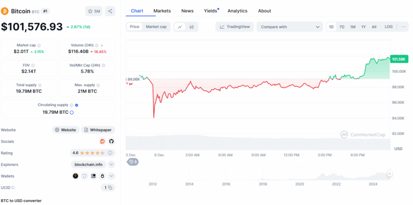This screenshot has width=413, height=205.
Task: Open the Compare with dropdown
Action: (289, 27)
